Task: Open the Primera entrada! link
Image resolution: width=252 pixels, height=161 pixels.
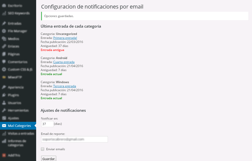Action: (x=65, y=38)
